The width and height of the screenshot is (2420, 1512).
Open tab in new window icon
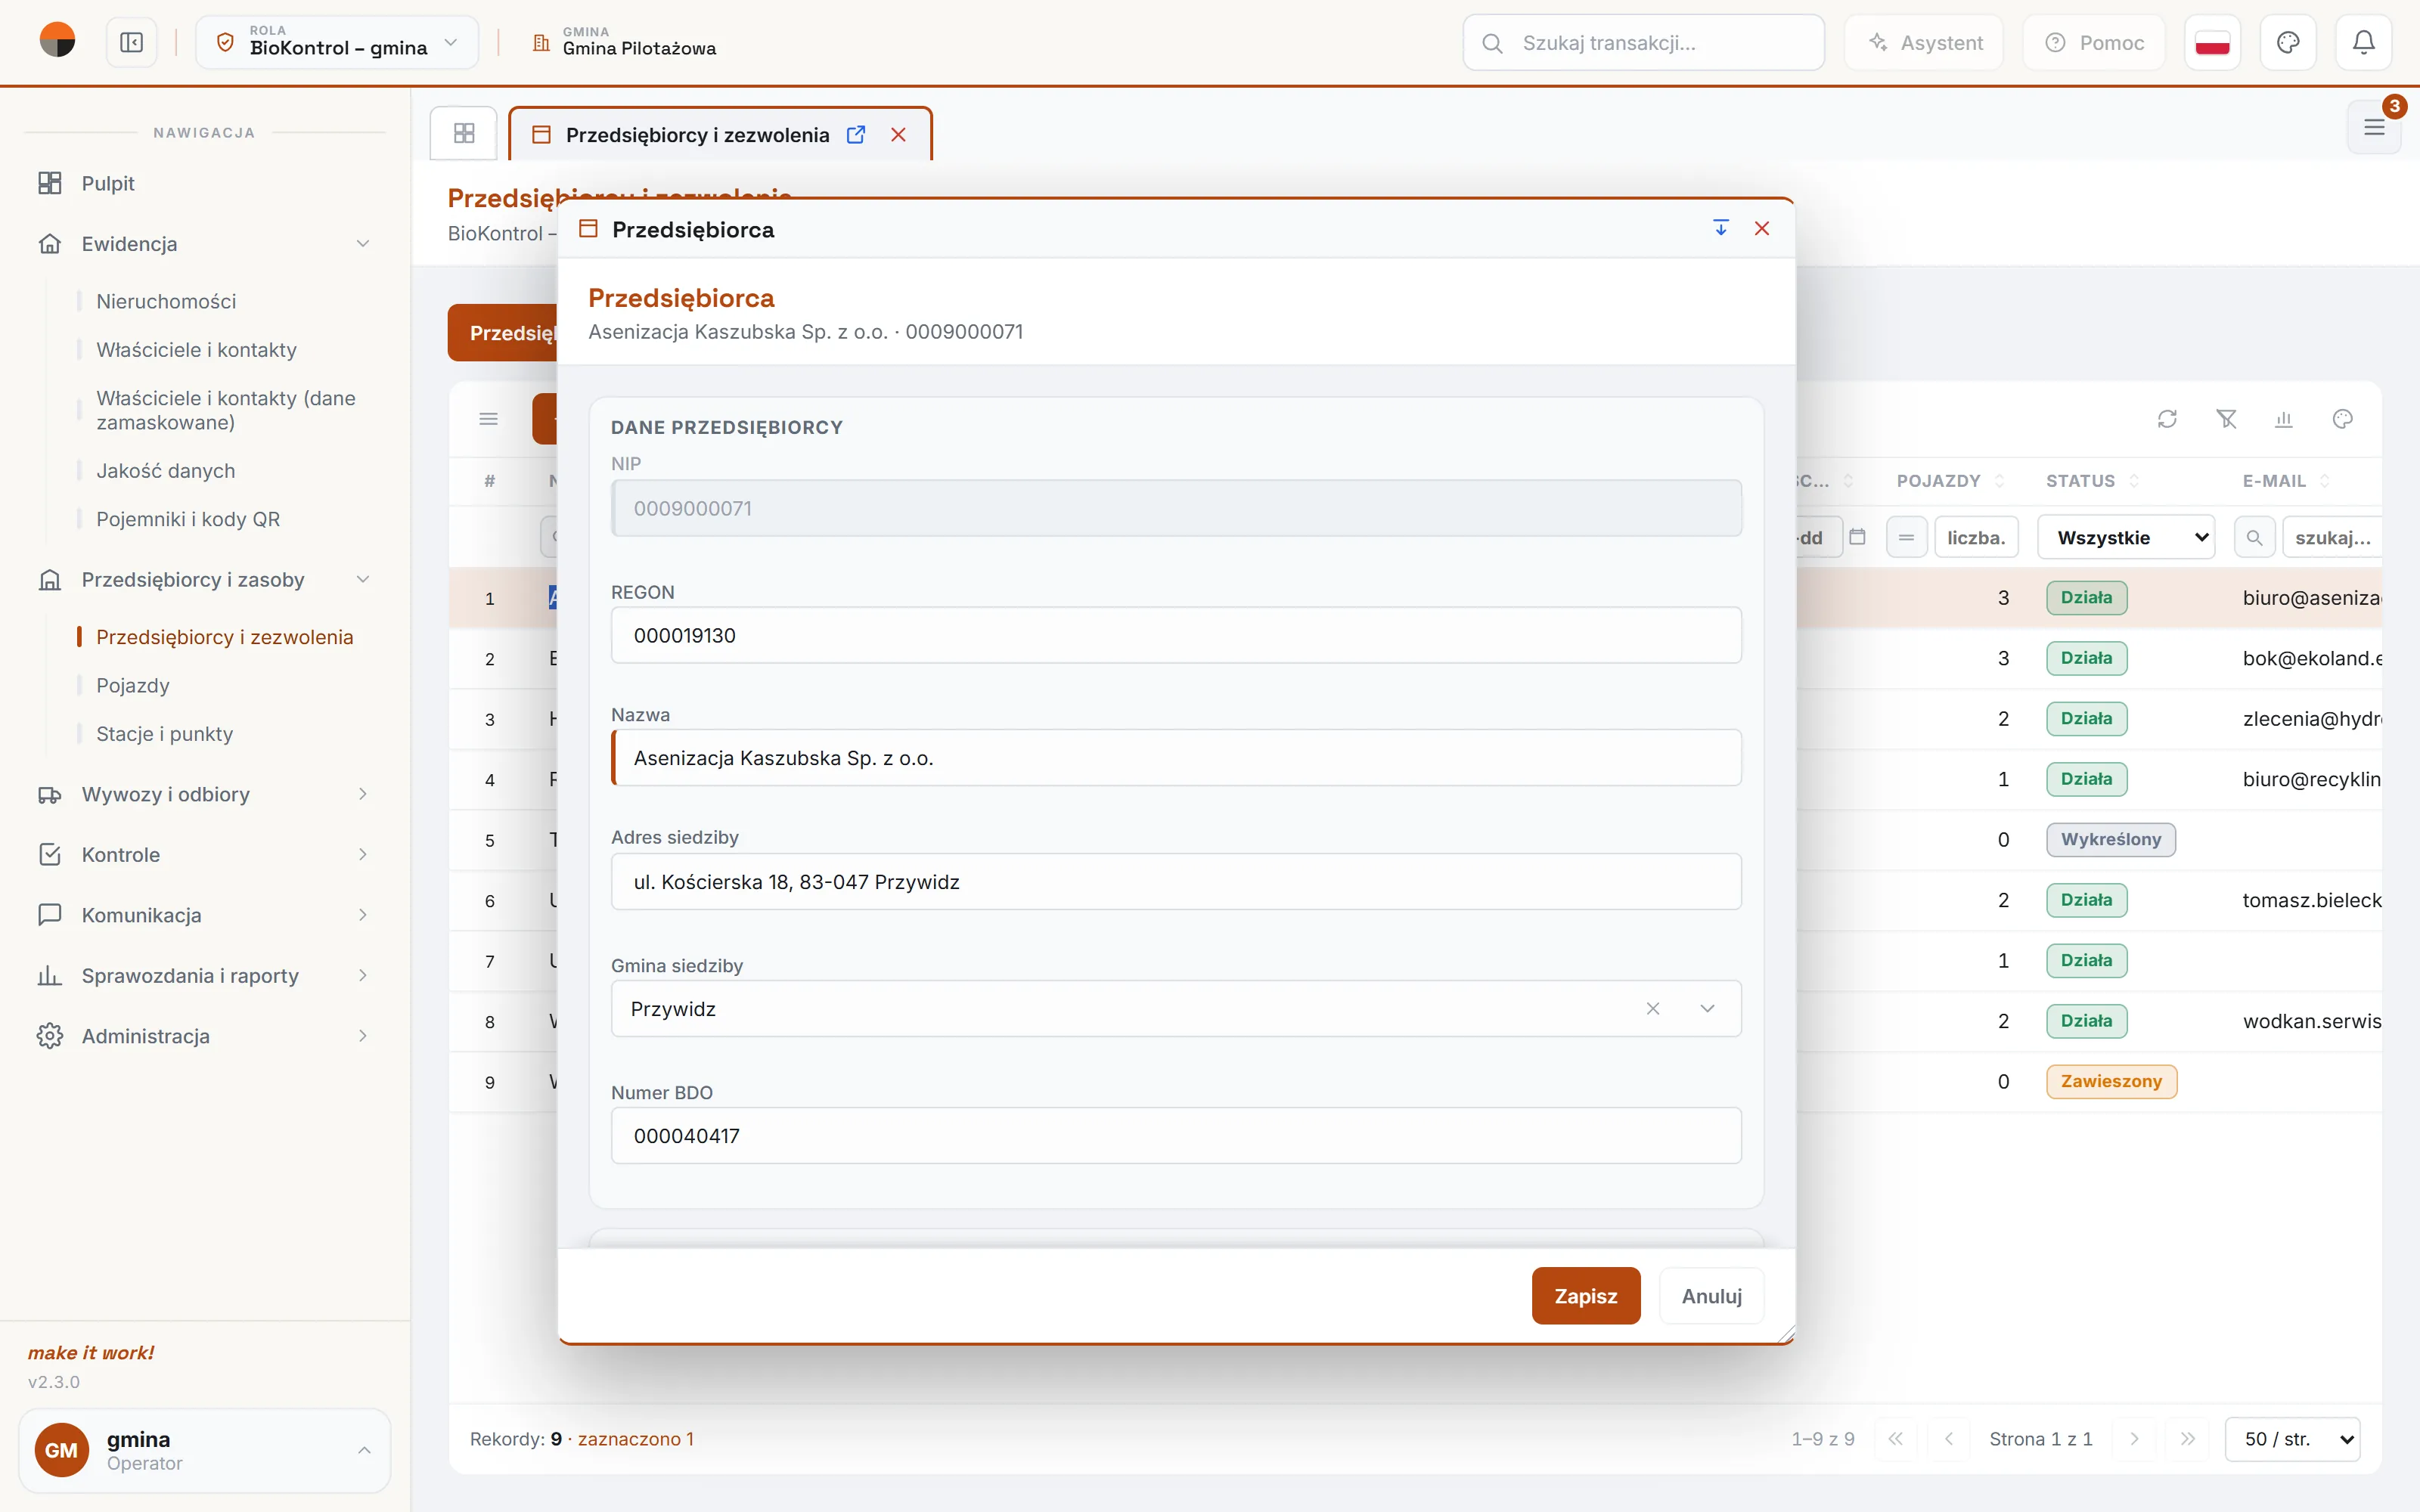point(856,135)
